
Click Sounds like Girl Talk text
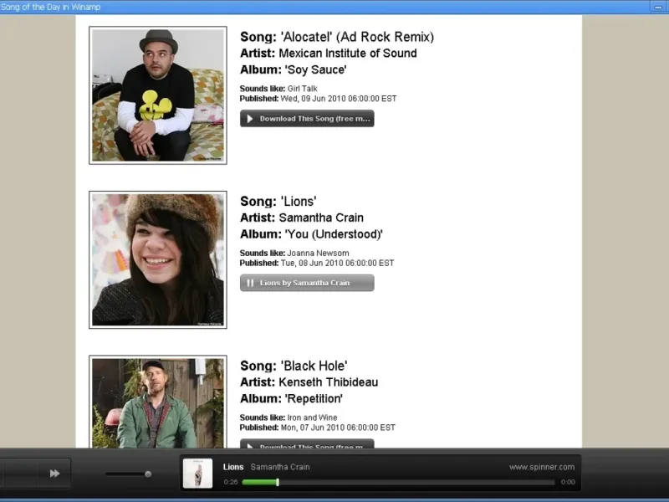(278, 89)
